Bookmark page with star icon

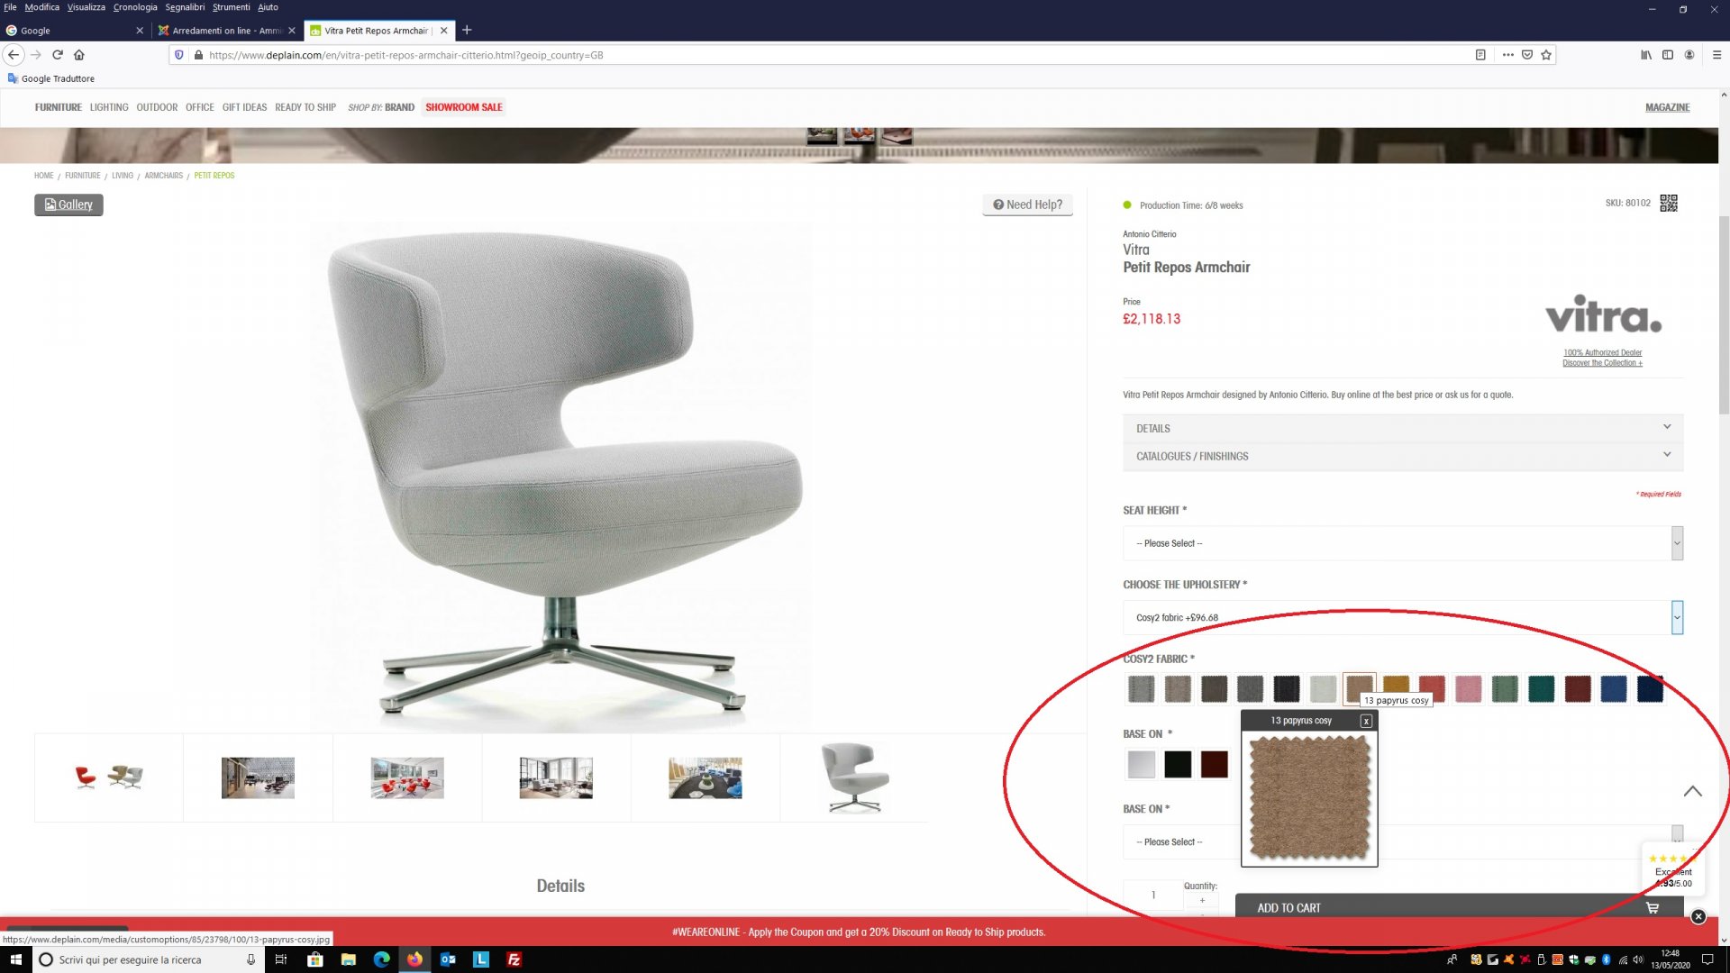pyautogui.click(x=1546, y=55)
